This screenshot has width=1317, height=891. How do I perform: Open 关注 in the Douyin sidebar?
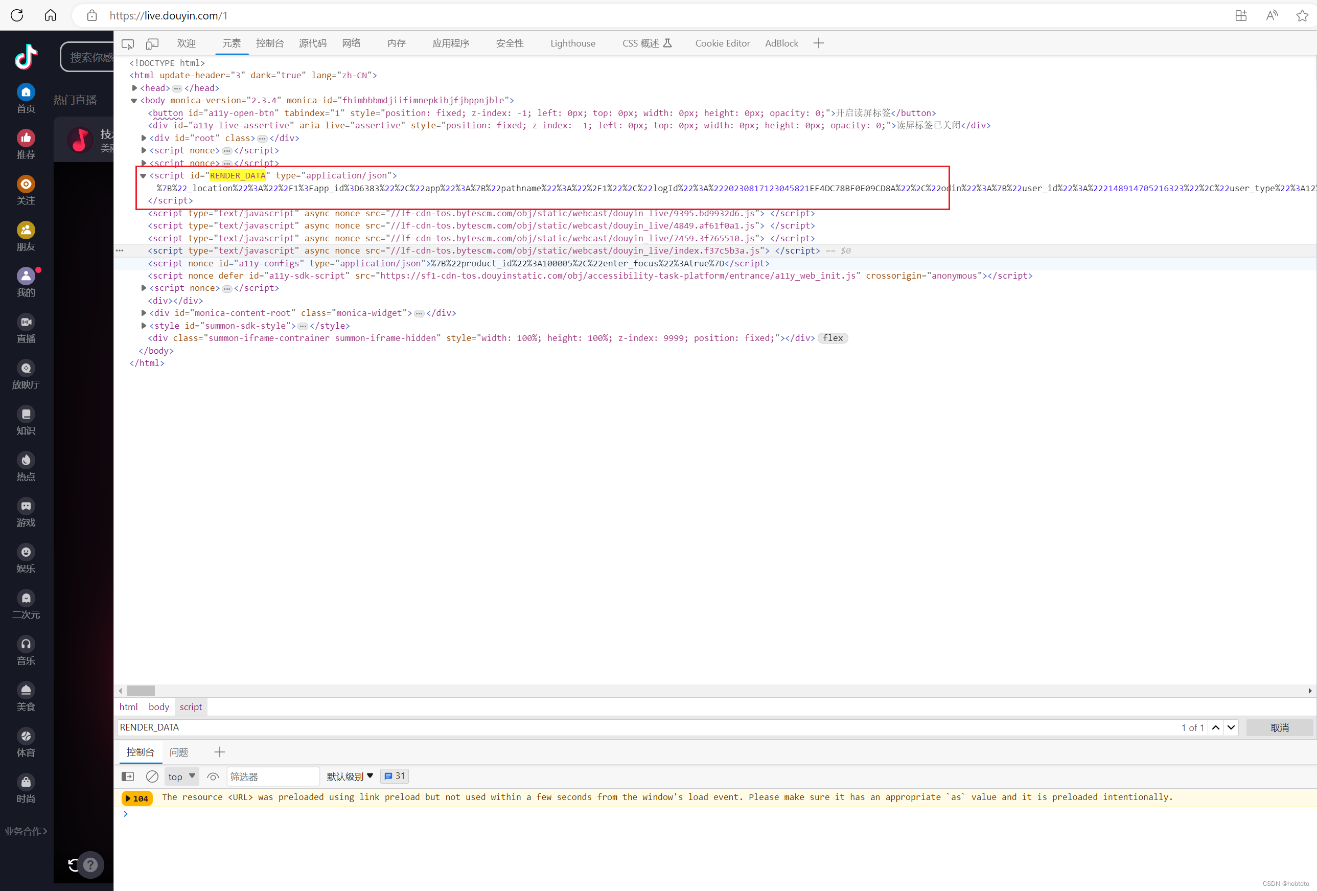(26, 191)
